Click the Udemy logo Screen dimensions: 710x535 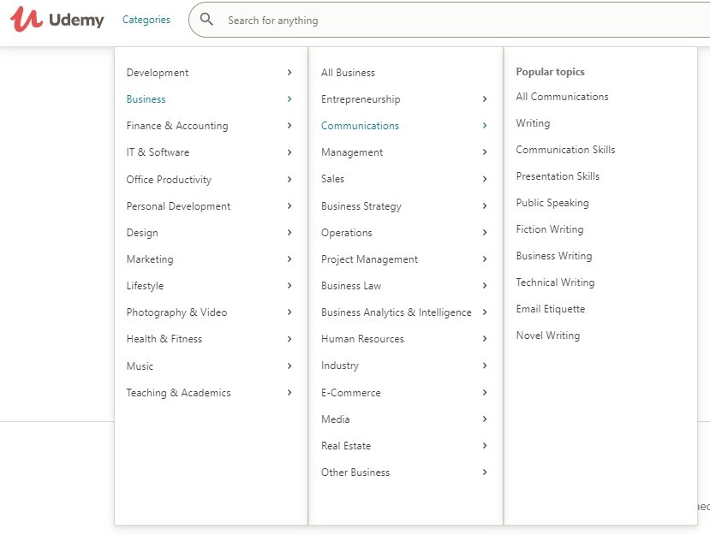(x=57, y=19)
